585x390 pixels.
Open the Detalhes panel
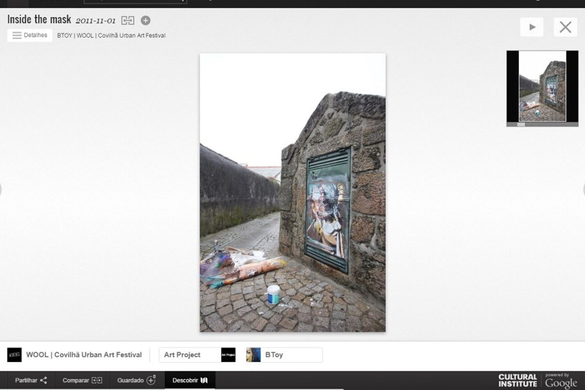30,35
